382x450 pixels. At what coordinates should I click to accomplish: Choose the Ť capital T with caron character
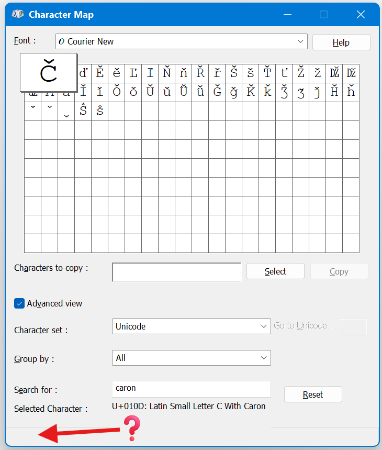pyautogui.click(x=267, y=73)
